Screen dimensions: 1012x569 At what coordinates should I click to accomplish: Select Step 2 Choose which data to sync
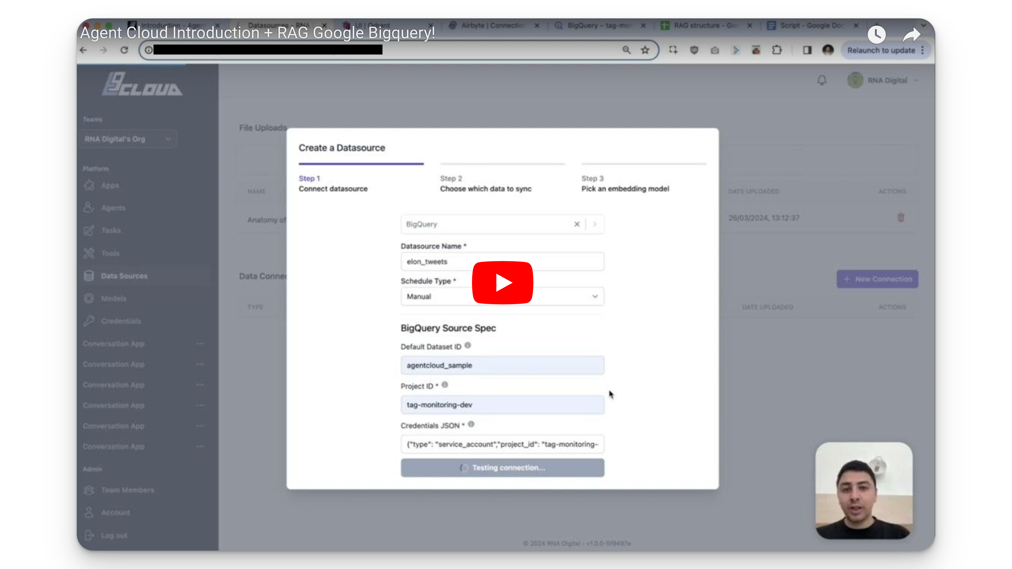coord(502,178)
